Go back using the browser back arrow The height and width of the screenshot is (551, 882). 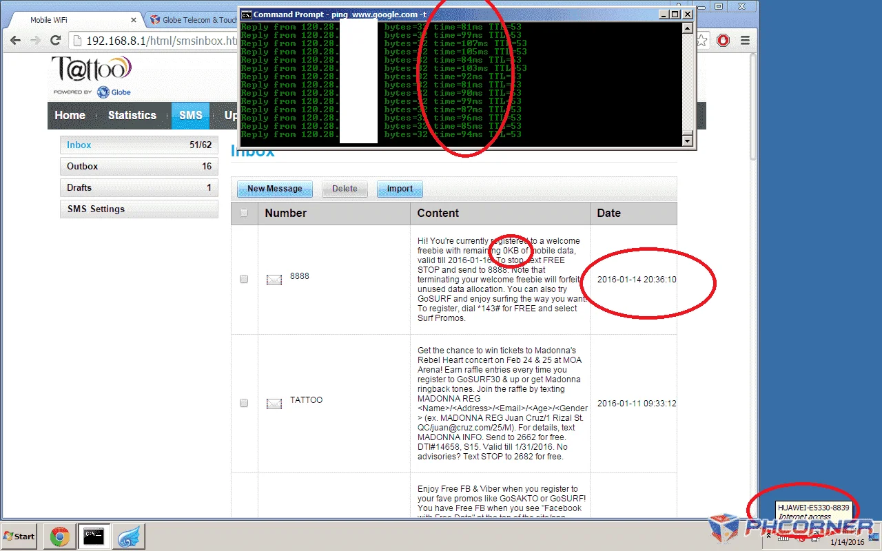(x=15, y=41)
